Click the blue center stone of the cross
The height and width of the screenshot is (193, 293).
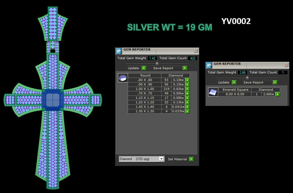click(53, 100)
